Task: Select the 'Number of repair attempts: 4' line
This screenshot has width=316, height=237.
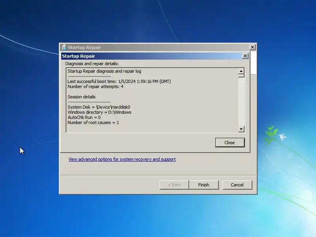Action: (95, 87)
